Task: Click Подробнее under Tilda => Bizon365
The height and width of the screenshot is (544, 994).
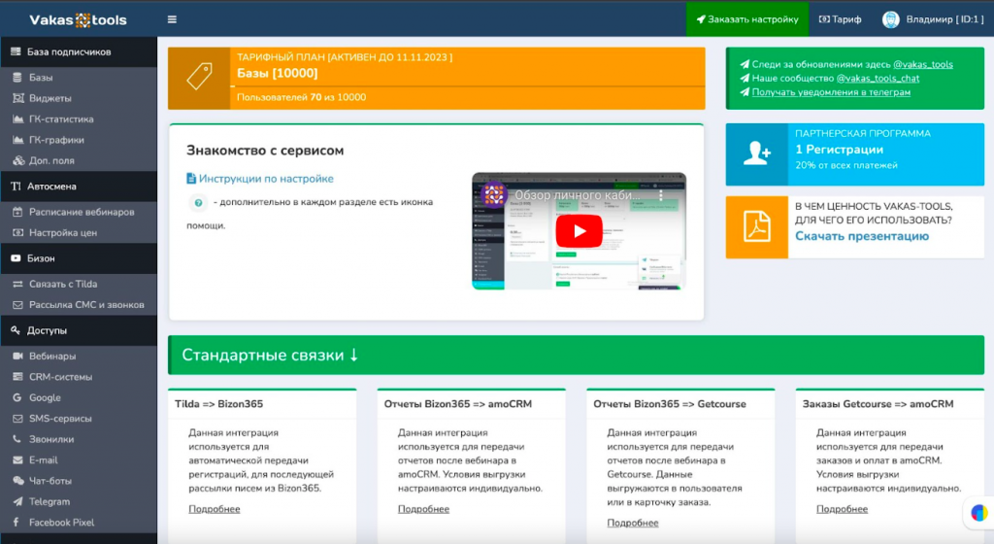Action: 215,509
